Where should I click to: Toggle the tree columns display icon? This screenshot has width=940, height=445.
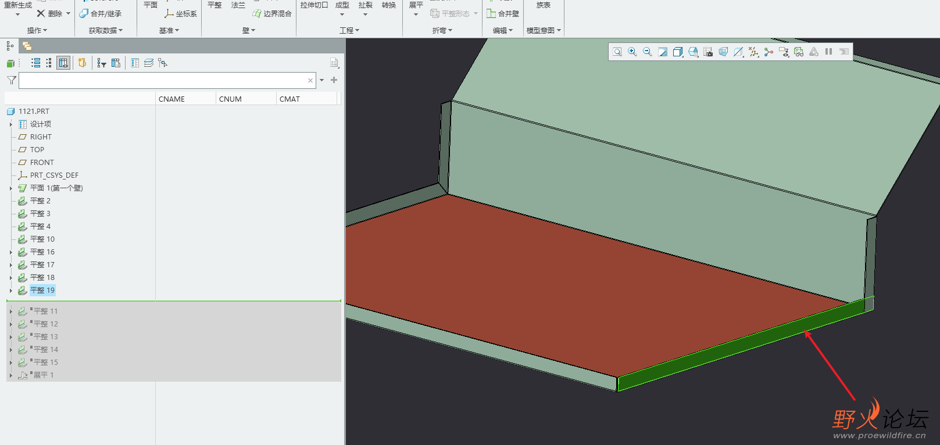pyautogui.click(x=63, y=63)
